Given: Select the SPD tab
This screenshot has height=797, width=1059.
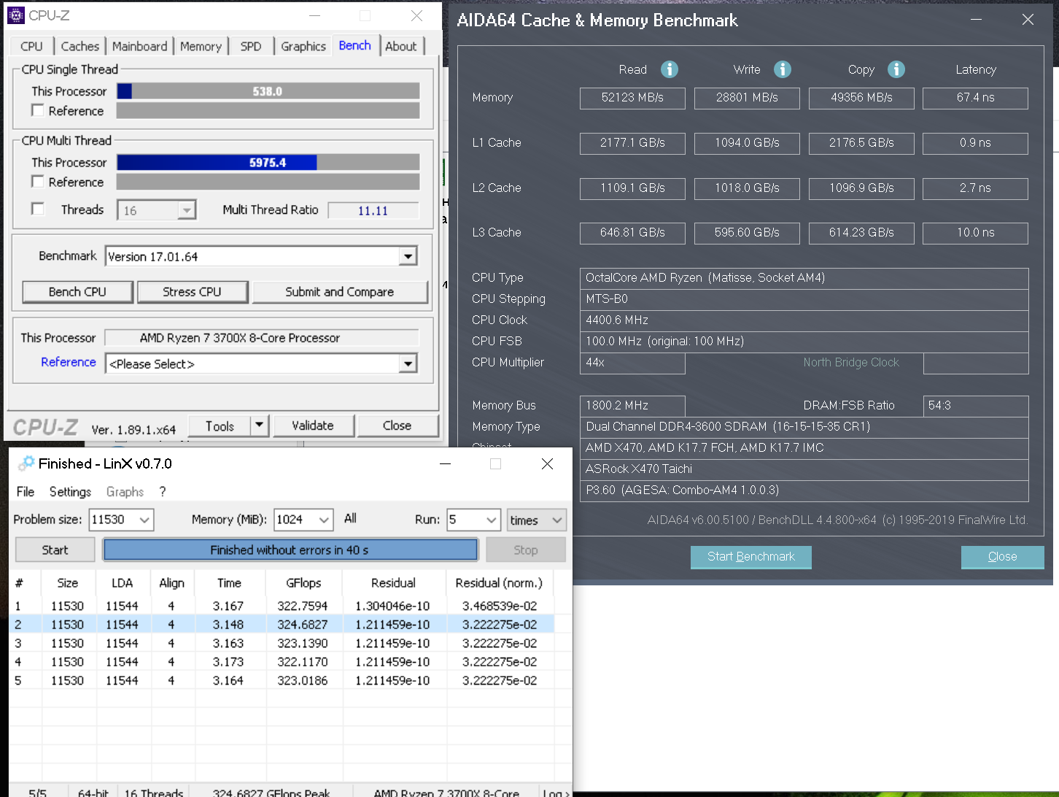Looking at the screenshot, I should 251,46.
